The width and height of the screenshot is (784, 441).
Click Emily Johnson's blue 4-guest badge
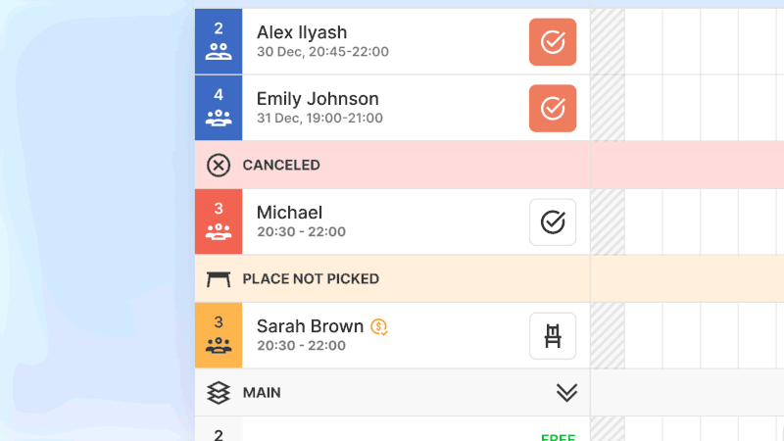click(219, 108)
